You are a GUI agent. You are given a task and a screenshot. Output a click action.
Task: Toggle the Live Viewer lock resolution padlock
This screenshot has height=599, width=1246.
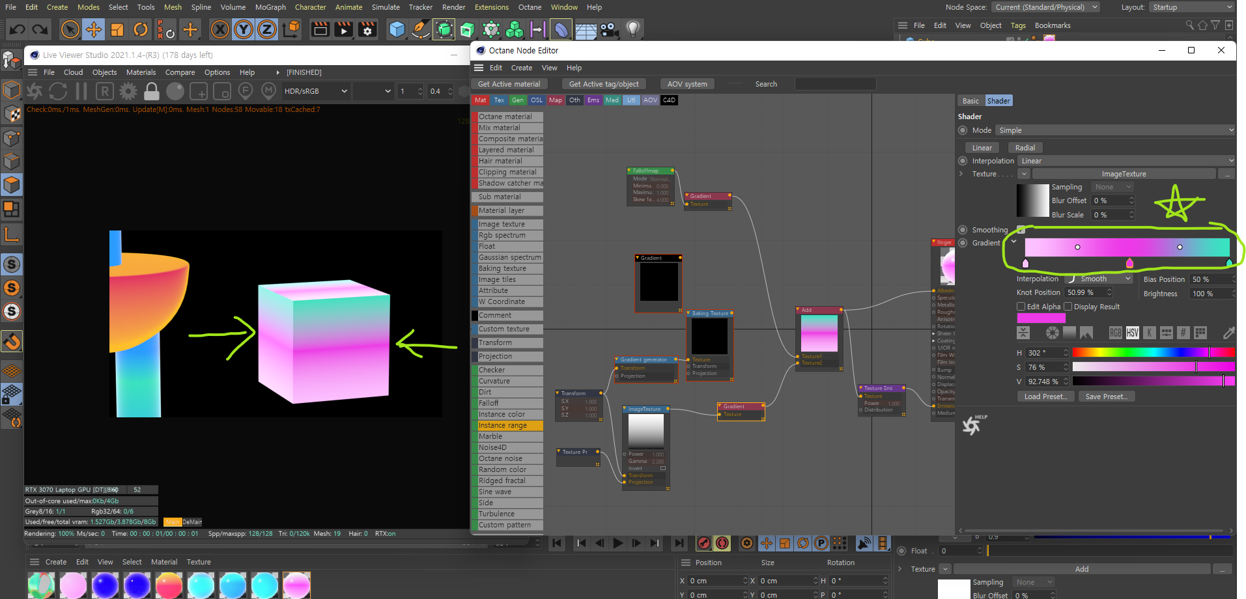point(152,91)
